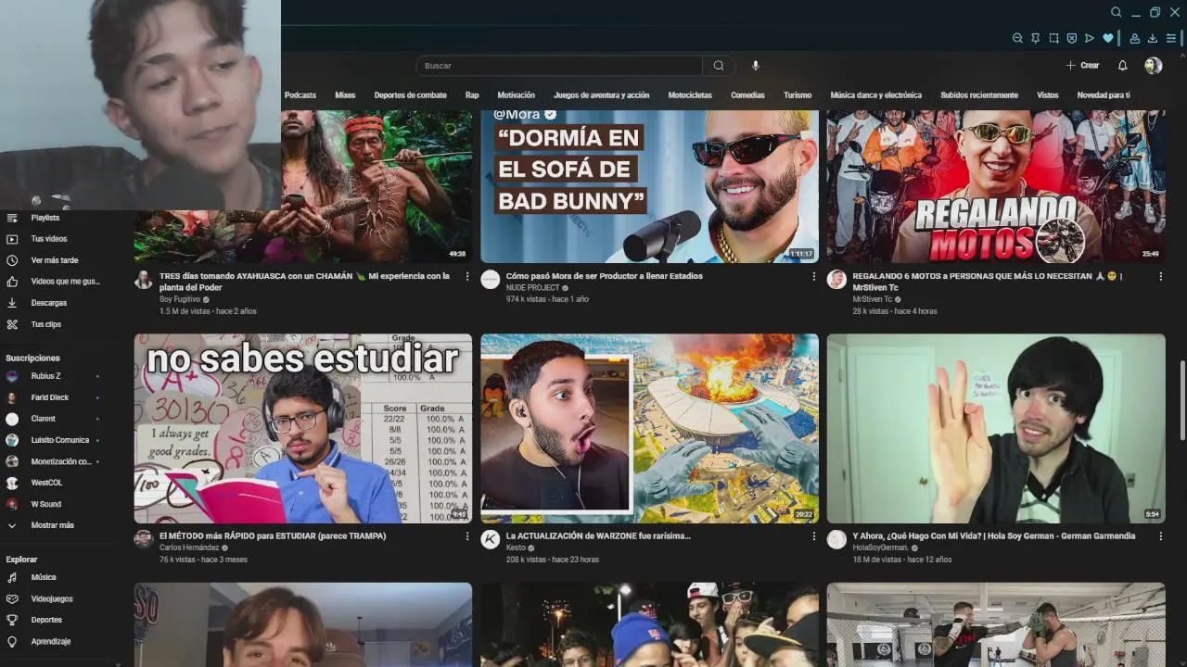Play the Warzone stadium explosion thumbnail
This screenshot has height=667, width=1187.
click(x=649, y=429)
